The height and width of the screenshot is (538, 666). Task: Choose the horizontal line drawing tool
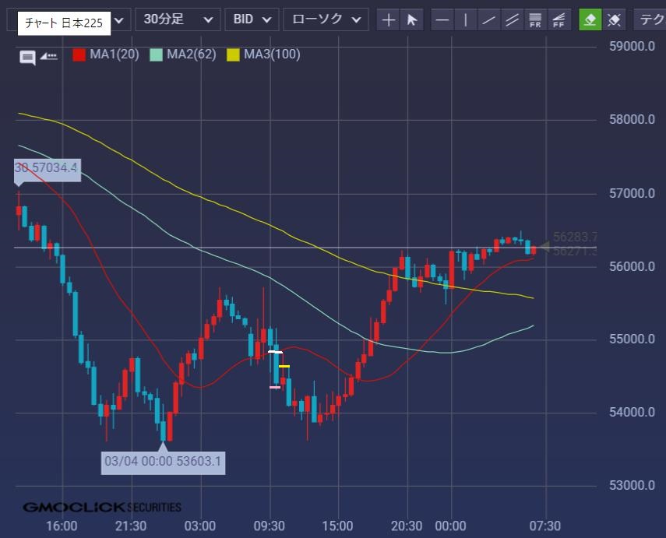coord(442,19)
